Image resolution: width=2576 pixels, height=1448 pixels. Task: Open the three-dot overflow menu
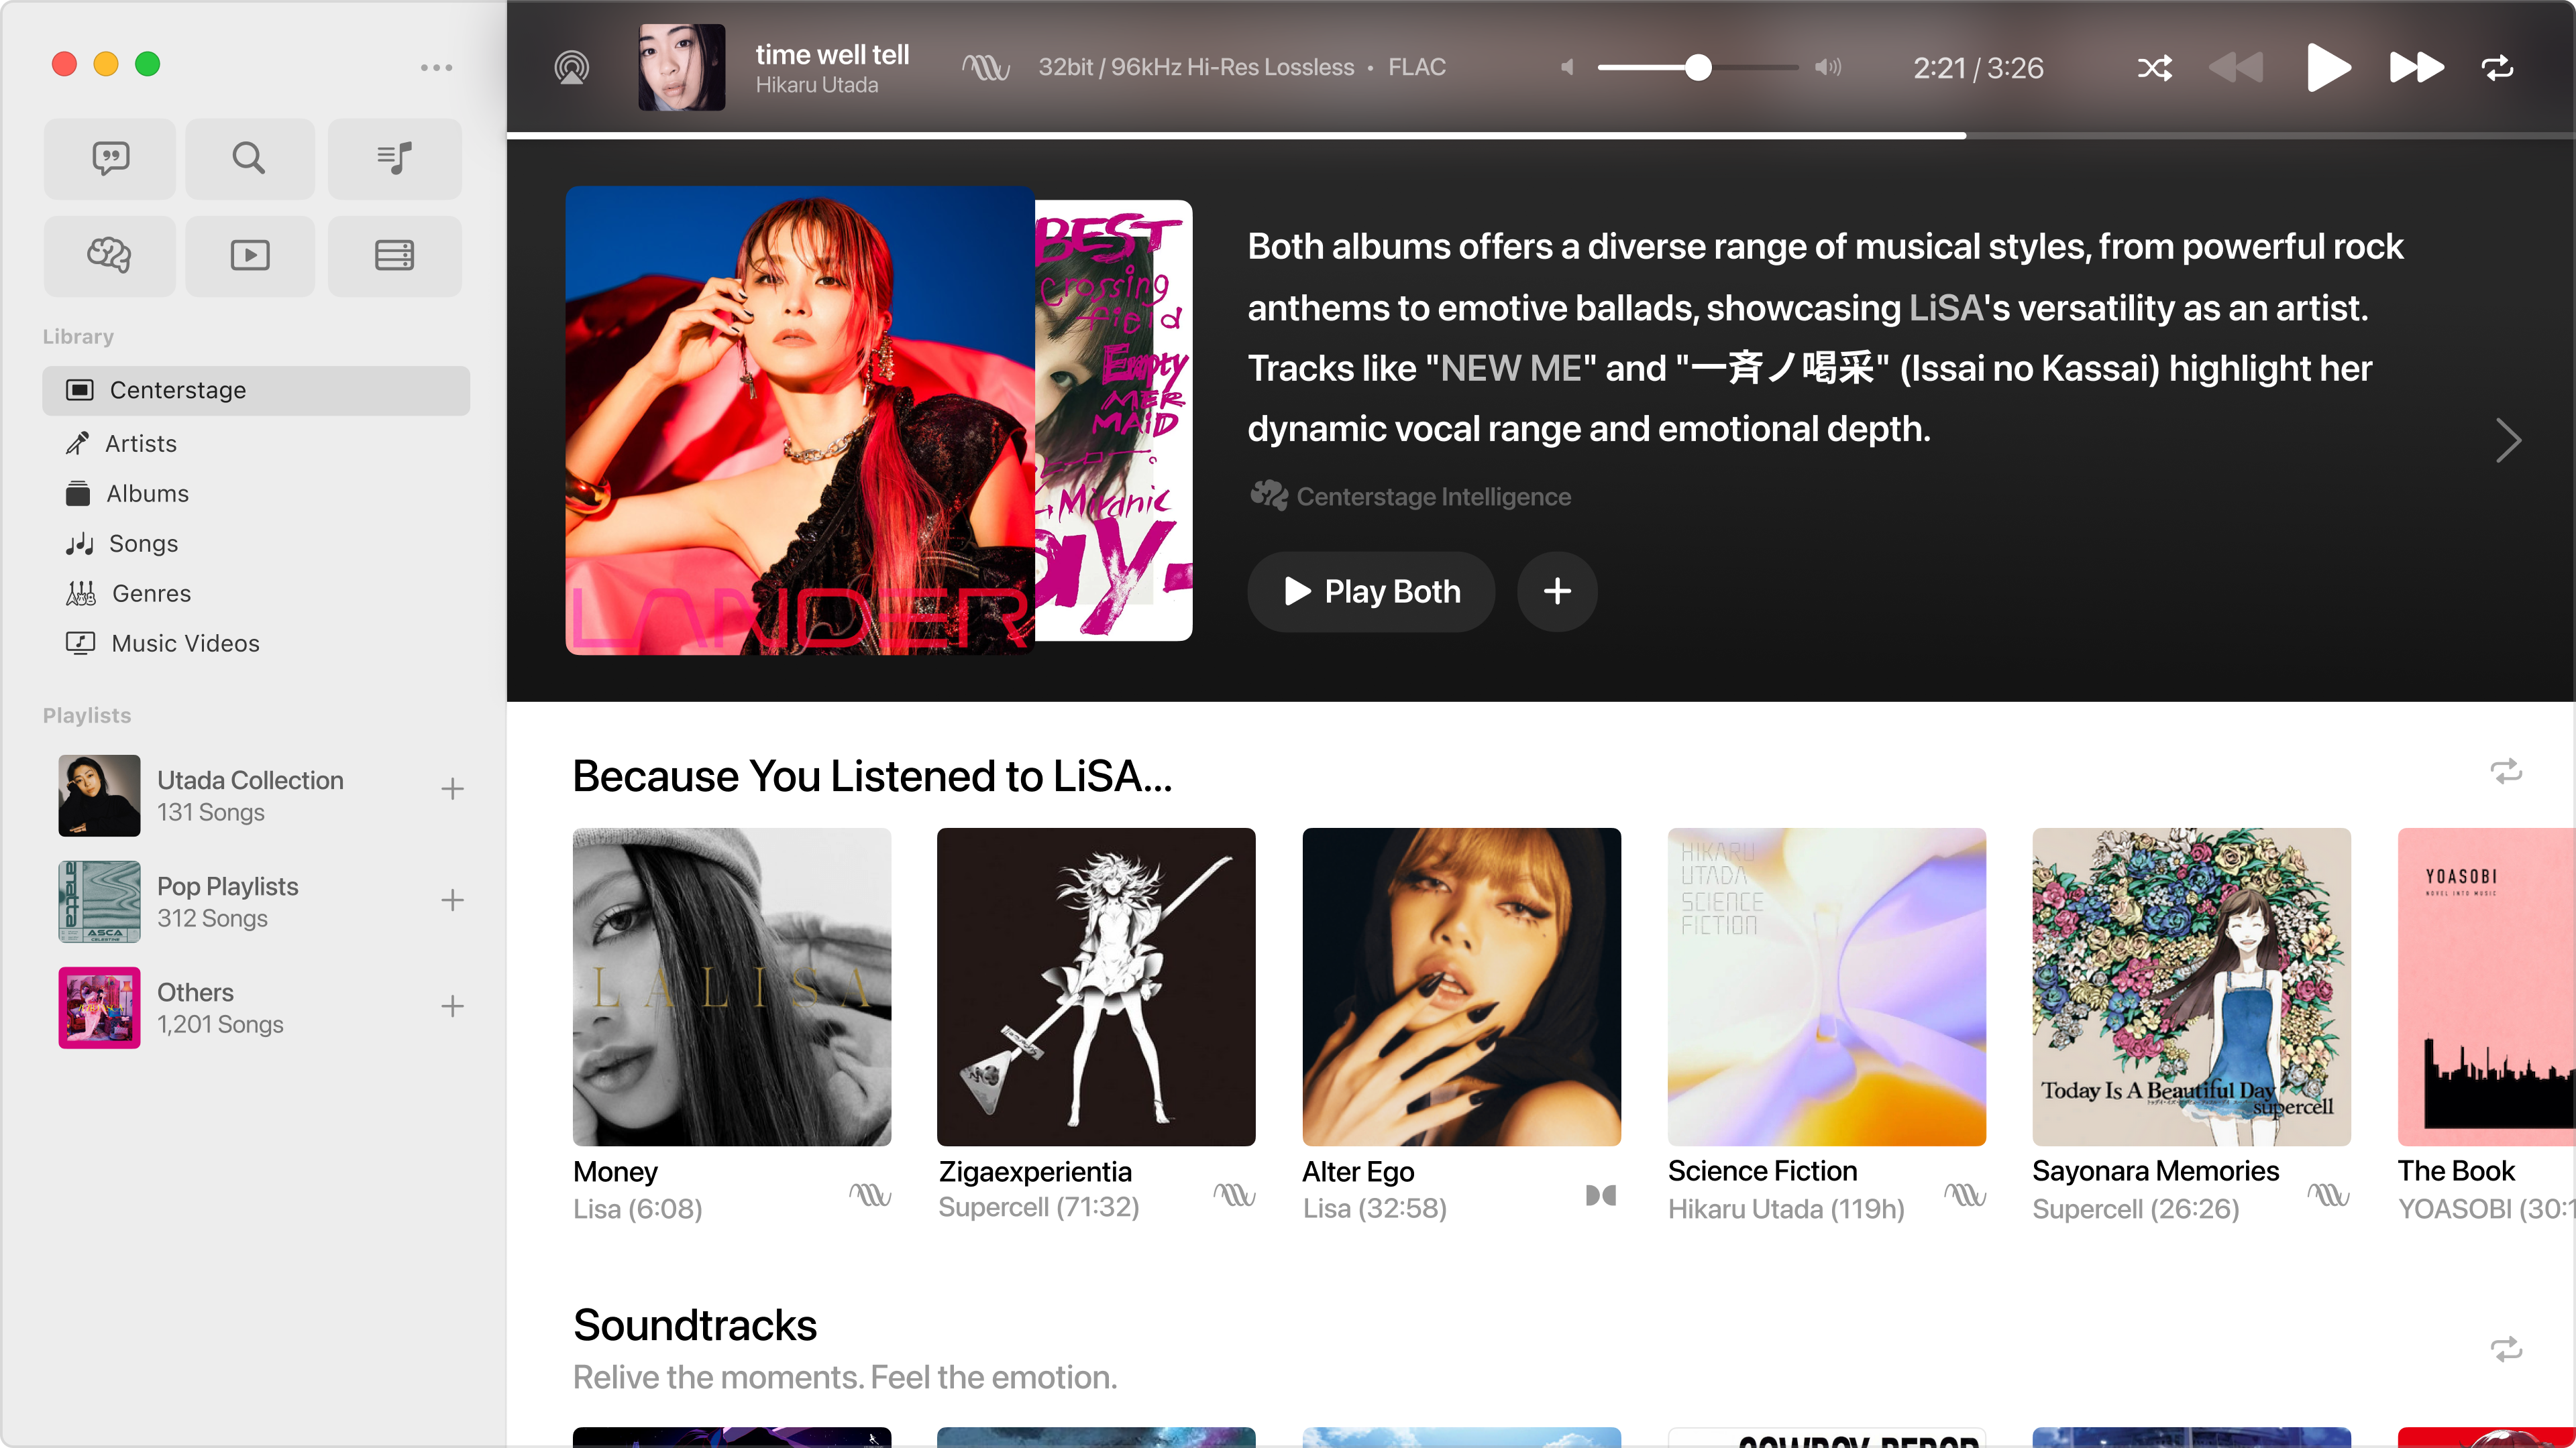[437, 67]
